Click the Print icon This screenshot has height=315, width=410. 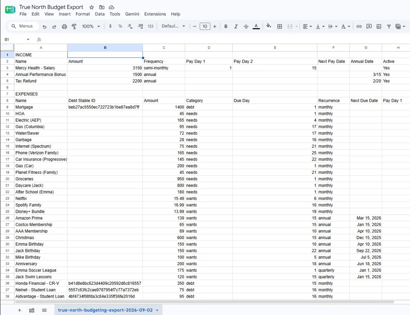[64, 26]
